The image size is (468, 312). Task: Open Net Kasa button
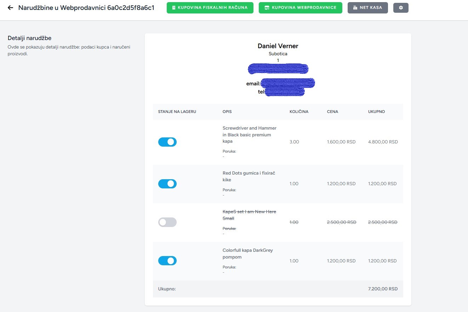(x=367, y=8)
